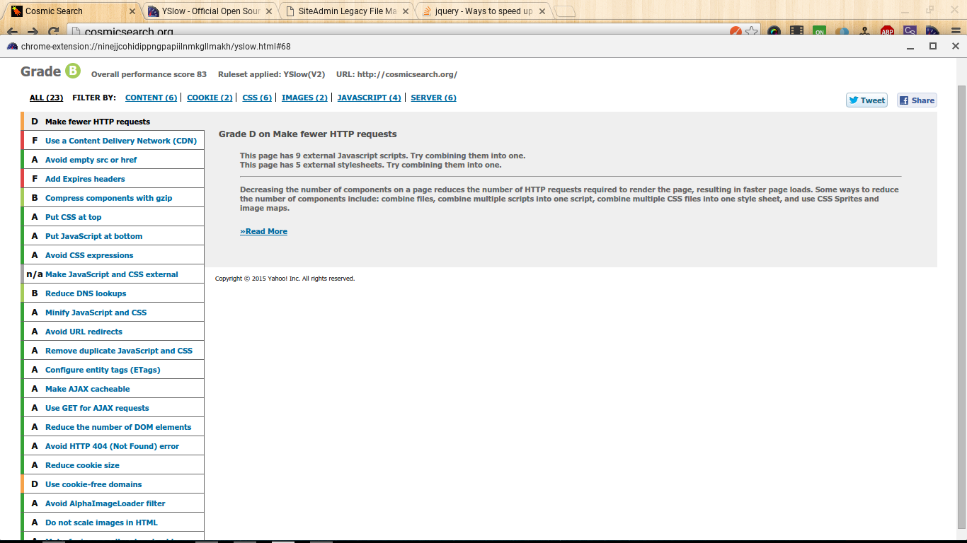967x543 pixels.
Task: Select Use cookie-free domains rule
Action: tap(113, 484)
